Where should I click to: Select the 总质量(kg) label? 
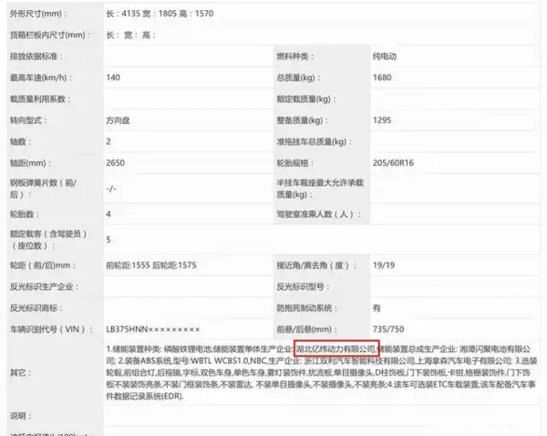coord(298,78)
